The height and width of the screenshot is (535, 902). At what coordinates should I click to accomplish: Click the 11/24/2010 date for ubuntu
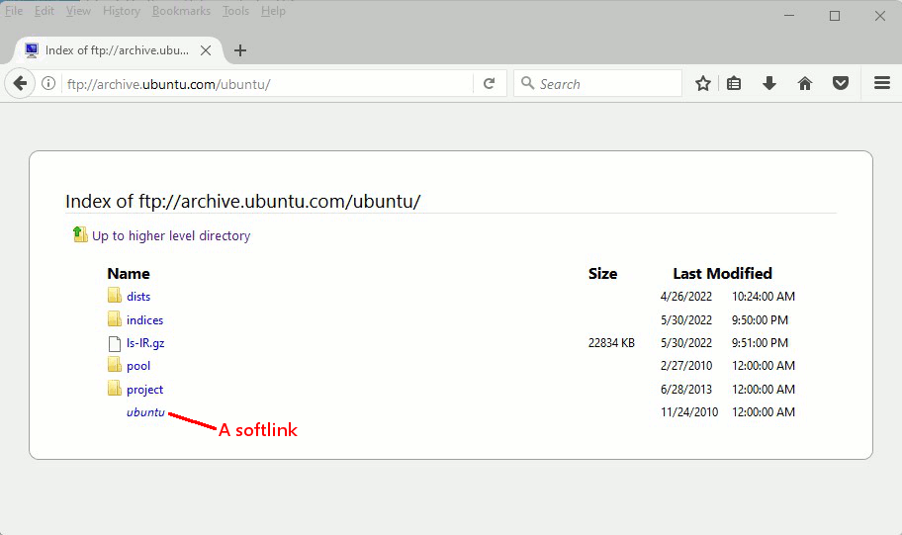tap(689, 412)
